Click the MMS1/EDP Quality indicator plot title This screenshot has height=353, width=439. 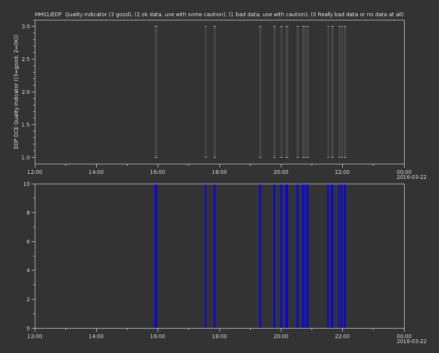[219, 14]
